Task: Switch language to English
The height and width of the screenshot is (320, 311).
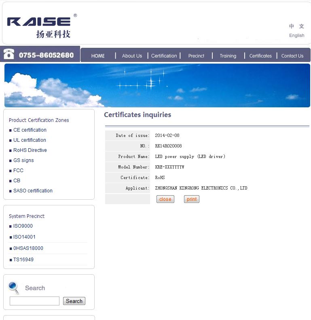Action: coord(296,35)
